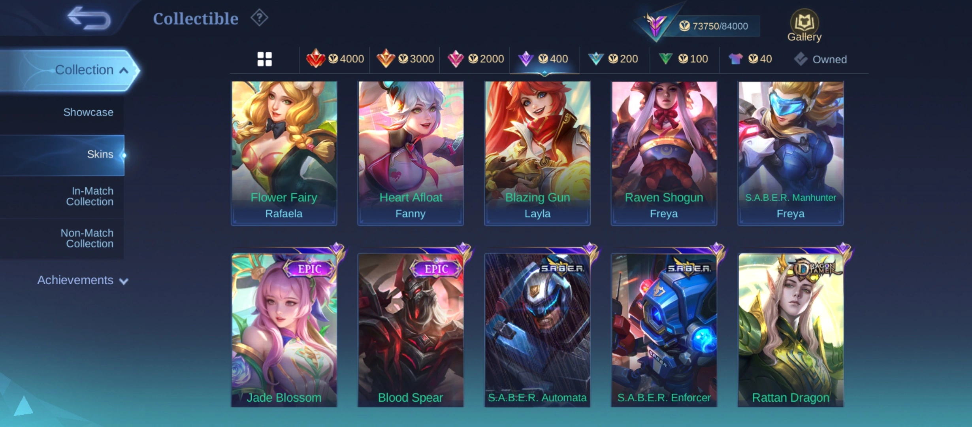Screen dimensions: 972x427
Task: Select the 200 points tier filter
Action: coord(613,59)
